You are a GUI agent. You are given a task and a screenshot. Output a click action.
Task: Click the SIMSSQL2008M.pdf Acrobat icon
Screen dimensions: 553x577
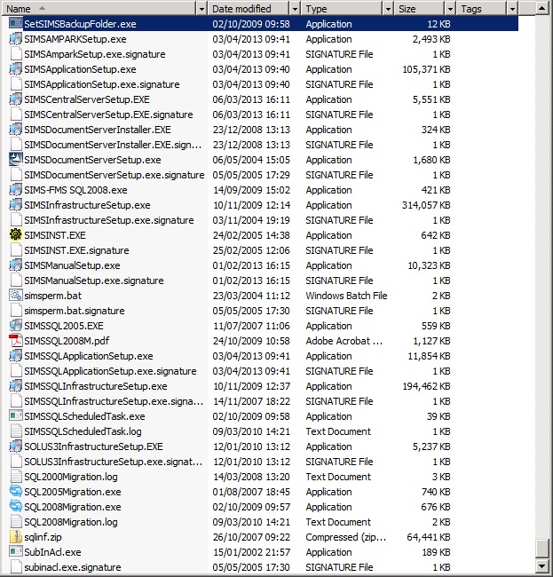pyautogui.click(x=15, y=340)
